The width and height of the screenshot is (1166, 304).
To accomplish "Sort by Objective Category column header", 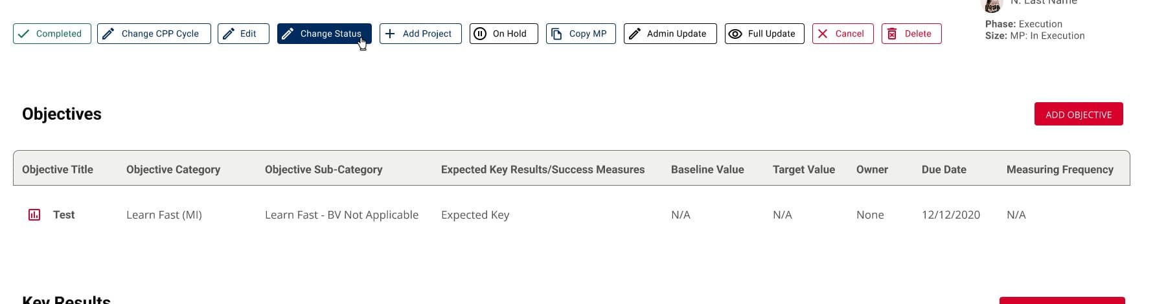I will coord(173,169).
